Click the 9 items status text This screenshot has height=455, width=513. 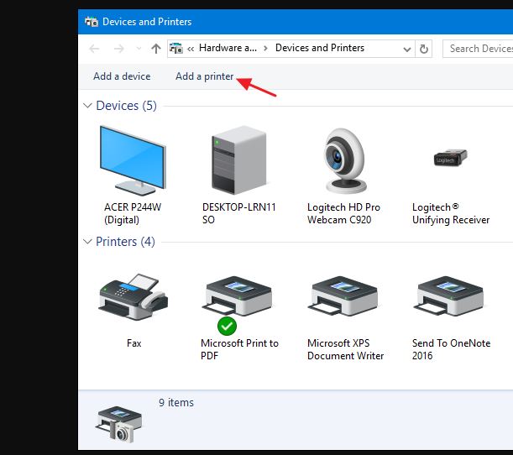click(x=176, y=402)
